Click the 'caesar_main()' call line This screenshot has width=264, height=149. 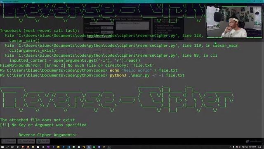(x=25, y=41)
